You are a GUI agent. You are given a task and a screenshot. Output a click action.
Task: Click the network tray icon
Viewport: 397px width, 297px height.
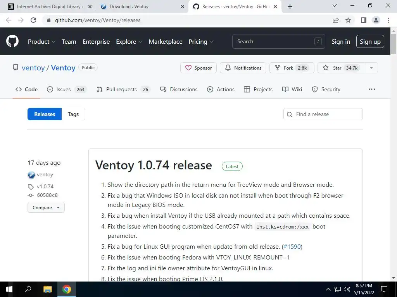coord(338,289)
